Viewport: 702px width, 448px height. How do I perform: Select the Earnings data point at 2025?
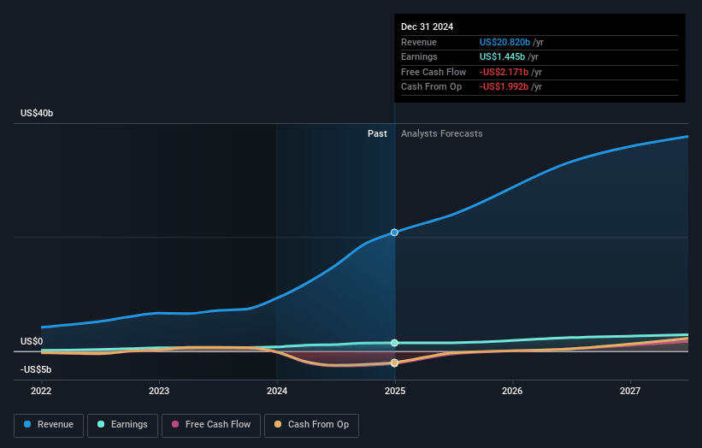coord(394,343)
